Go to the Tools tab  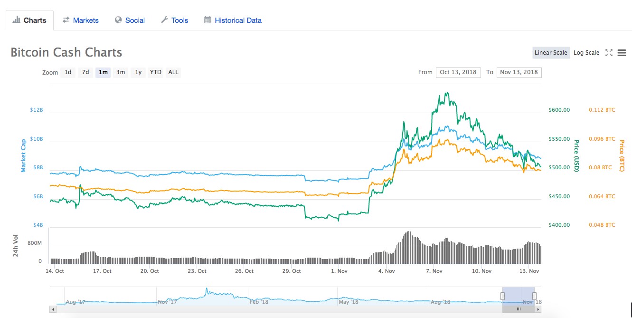tap(174, 20)
